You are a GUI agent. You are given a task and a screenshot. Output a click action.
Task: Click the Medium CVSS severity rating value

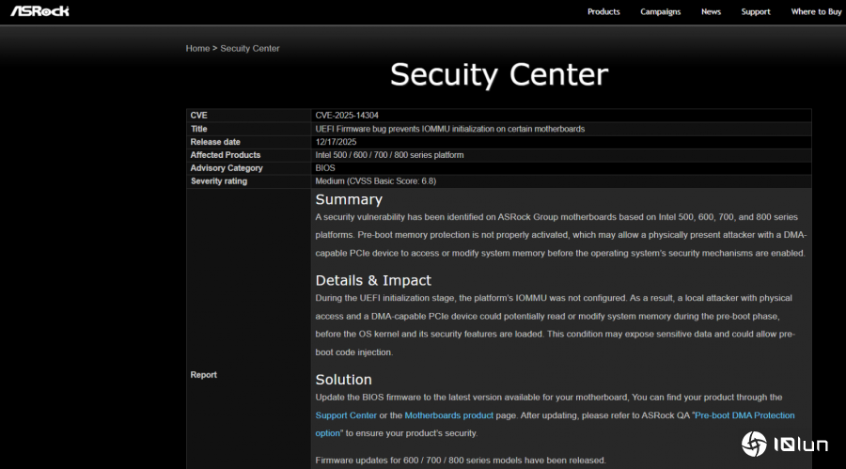(375, 181)
